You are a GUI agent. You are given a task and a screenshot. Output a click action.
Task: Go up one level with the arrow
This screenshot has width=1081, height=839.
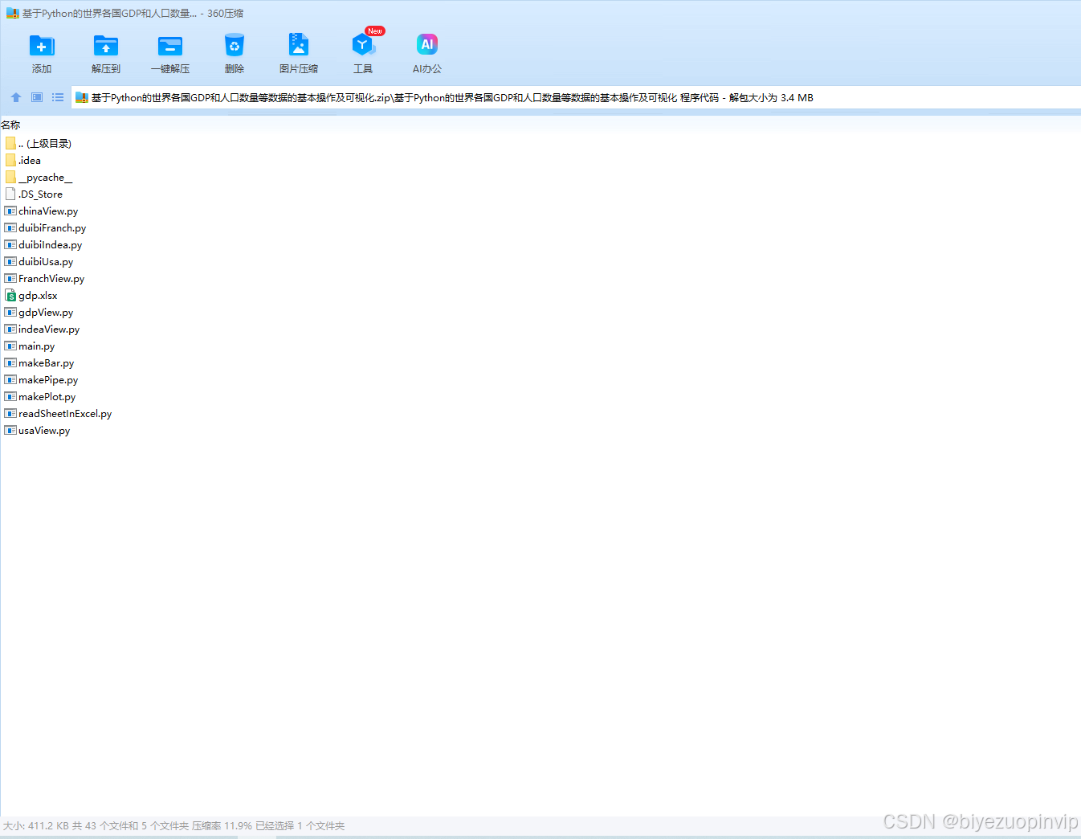point(16,97)
